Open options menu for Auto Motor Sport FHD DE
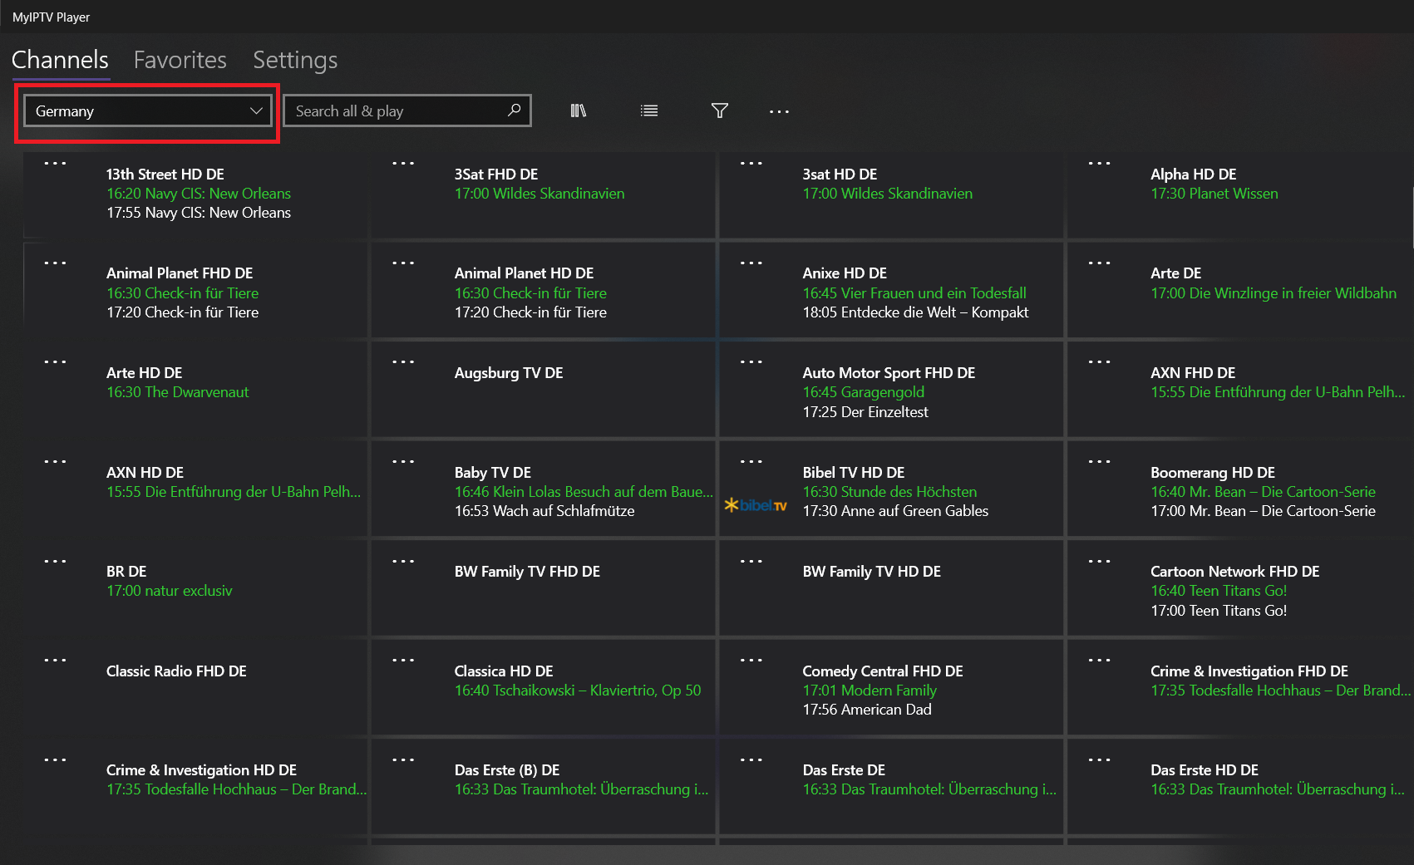 pos(751,361)
